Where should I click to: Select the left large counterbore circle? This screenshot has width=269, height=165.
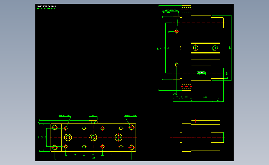coord(68,137)
